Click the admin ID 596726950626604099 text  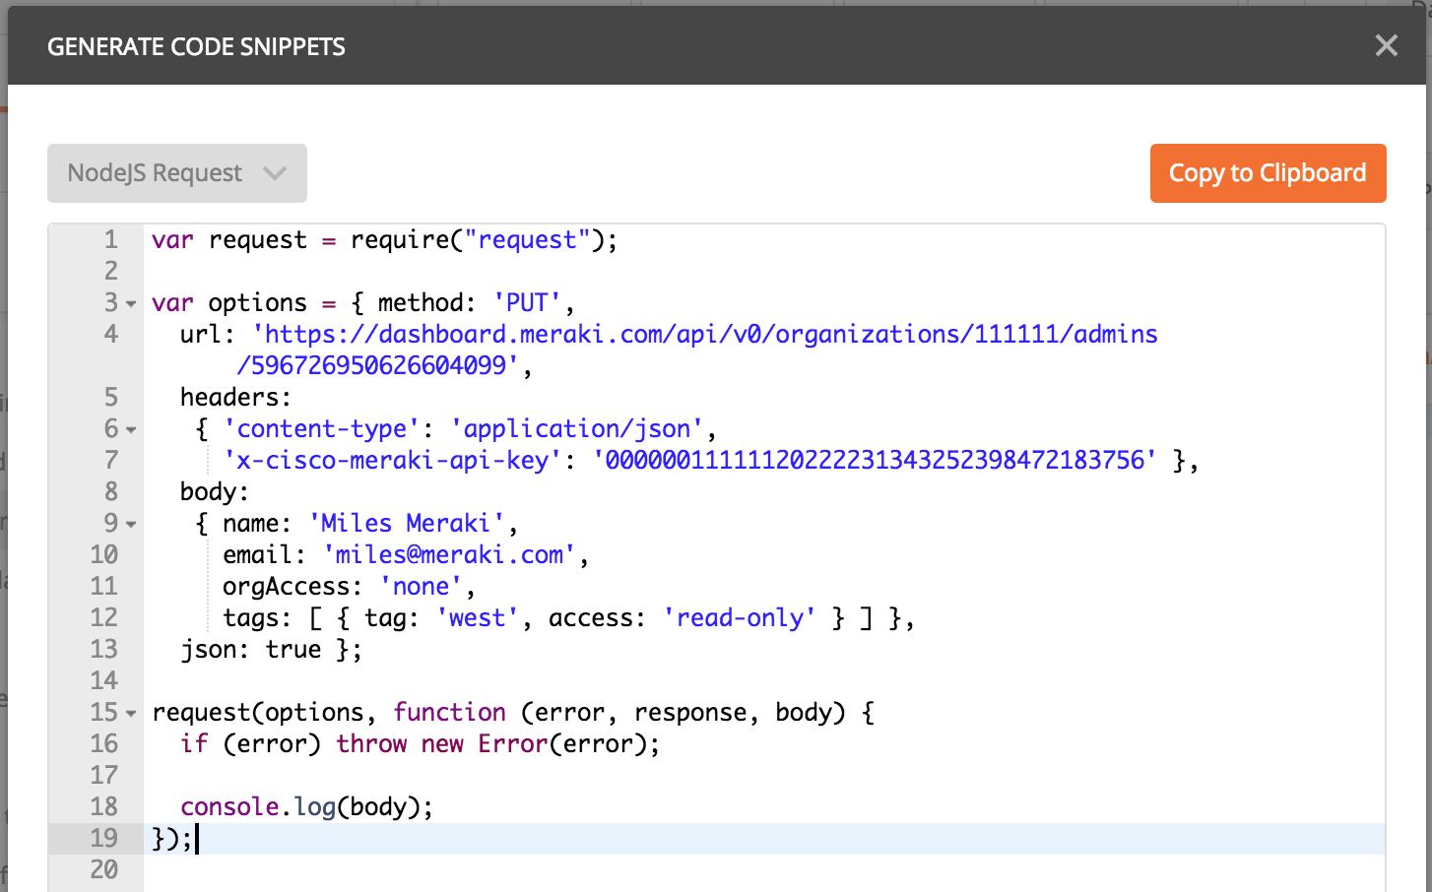(379, 365)
